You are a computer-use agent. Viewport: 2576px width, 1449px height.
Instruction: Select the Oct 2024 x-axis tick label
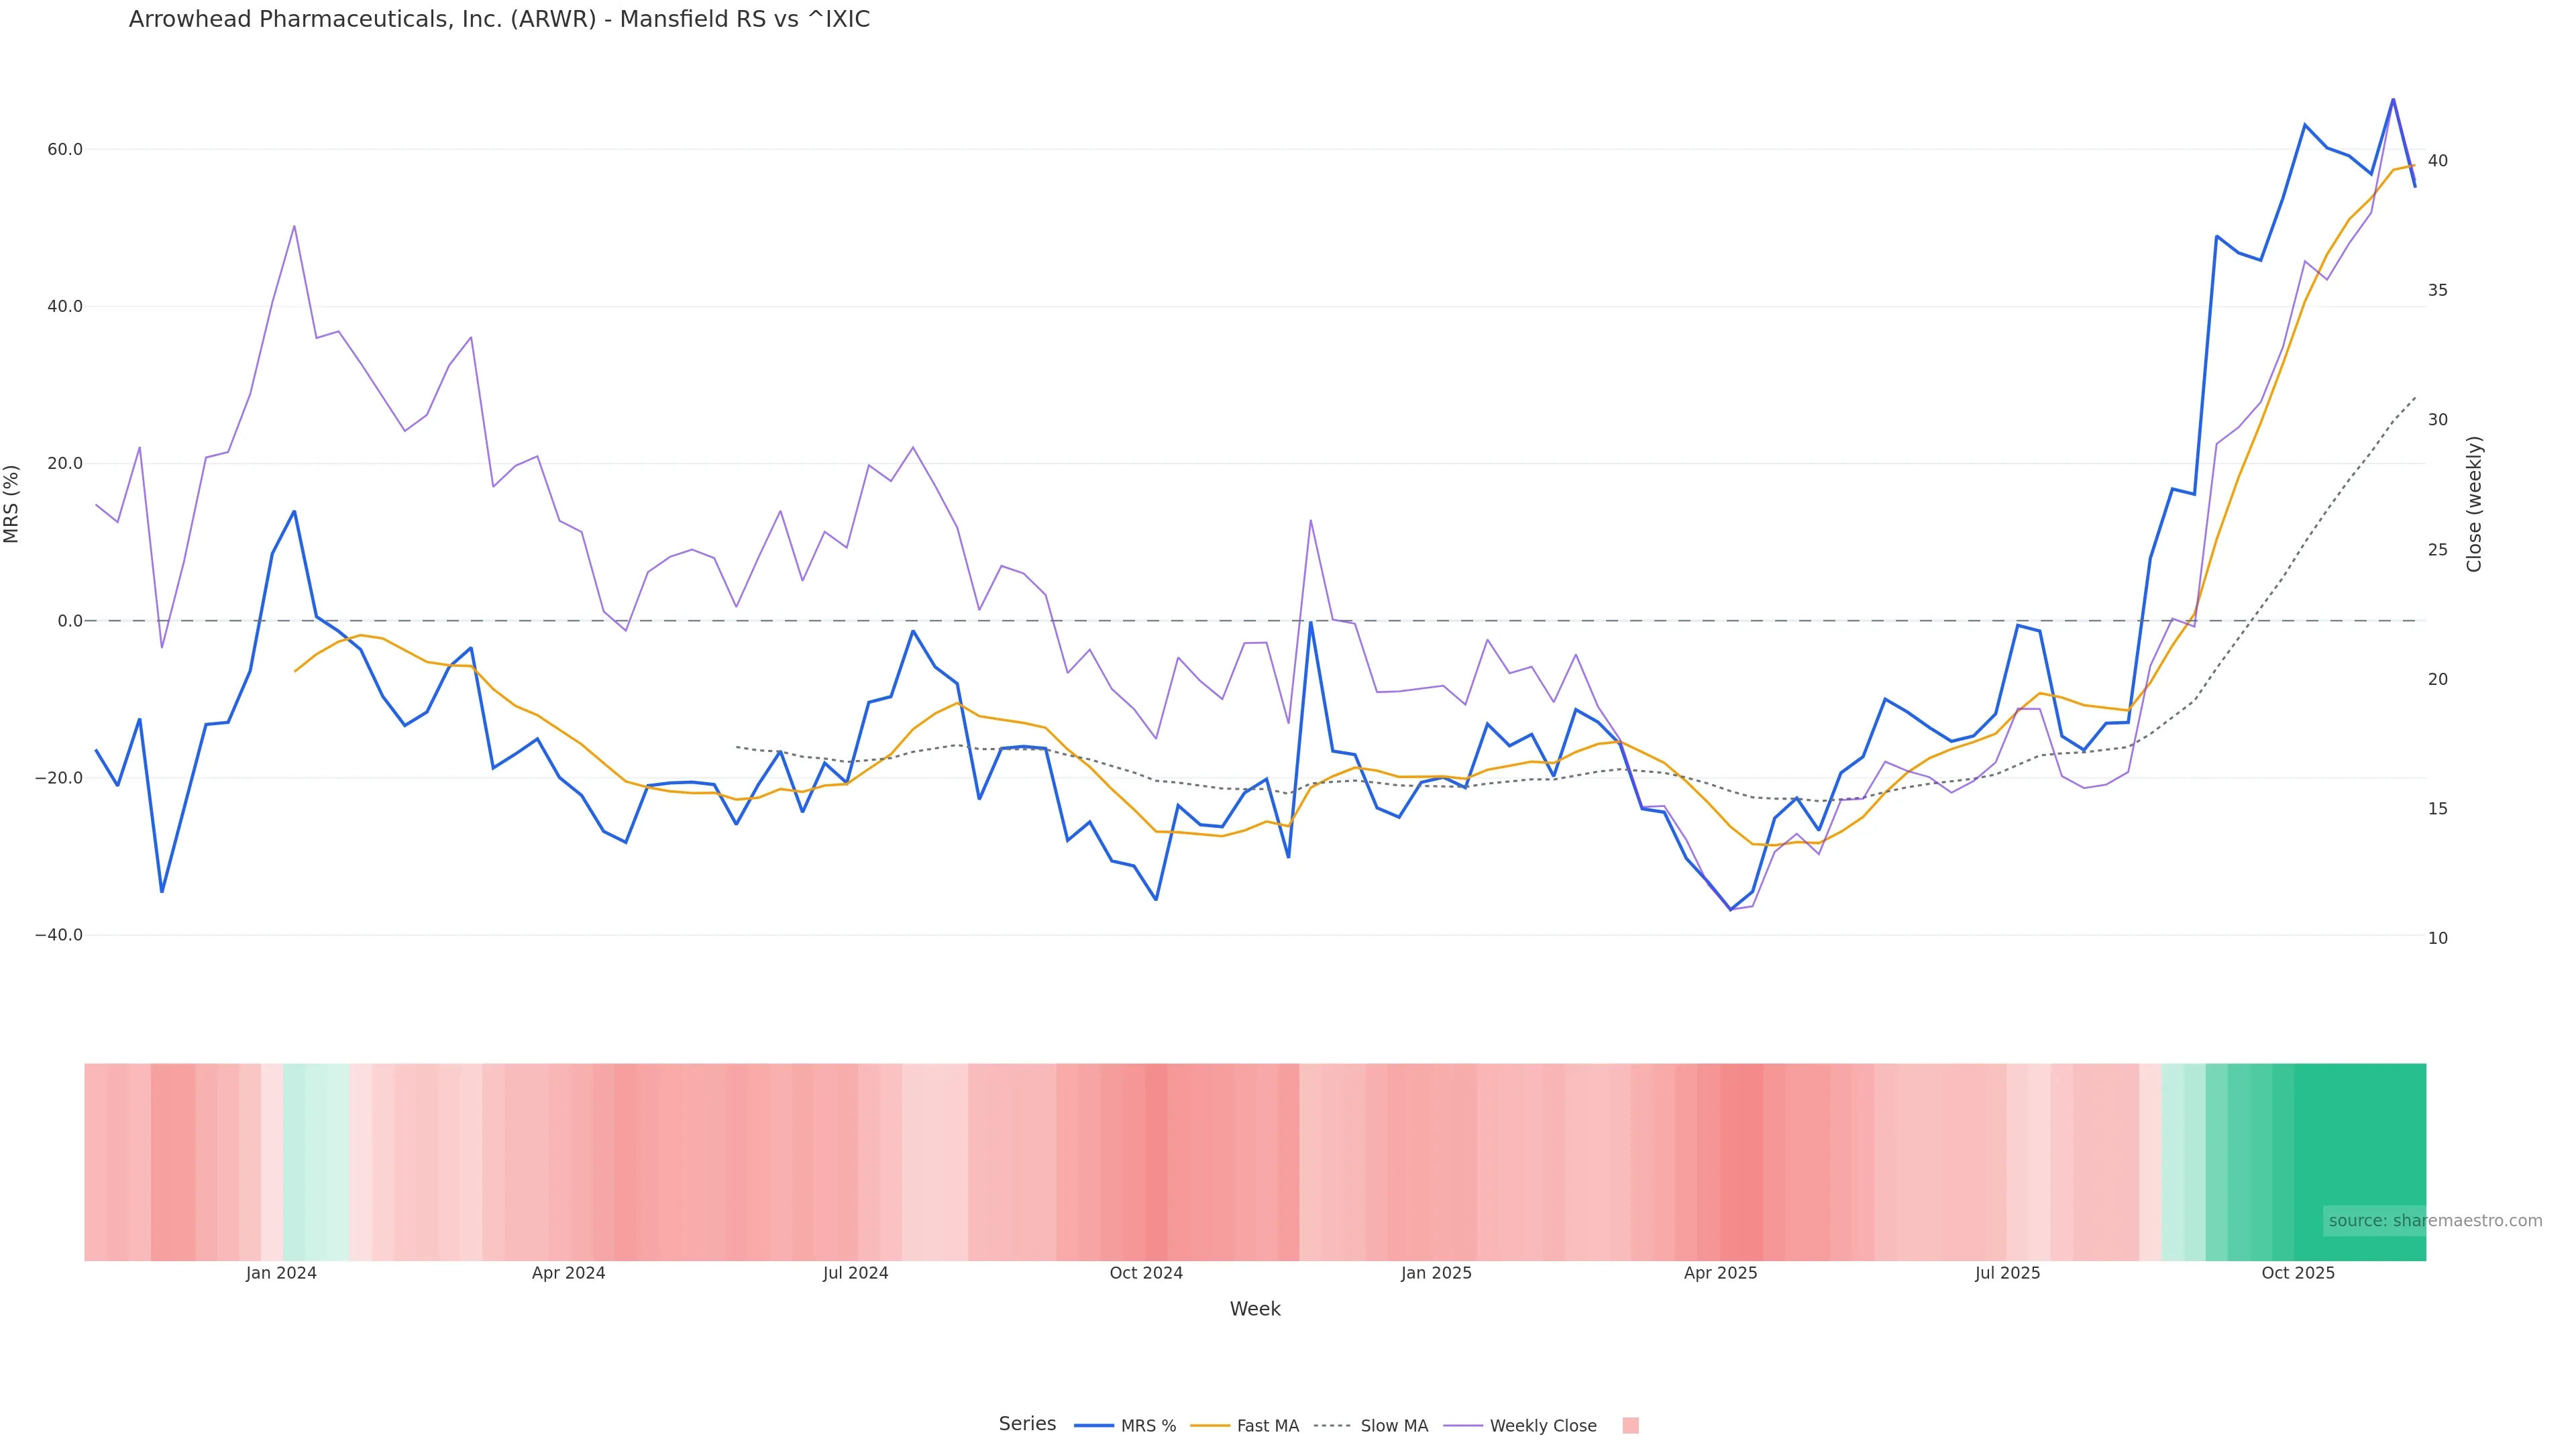[x=1146, y=1273]
